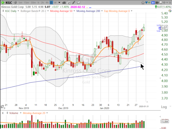Select the hourly (h) time frame

click(38, 3)
